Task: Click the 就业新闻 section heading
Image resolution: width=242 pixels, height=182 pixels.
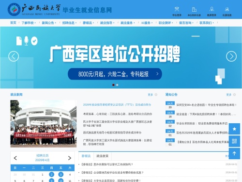Action: coord(16,95)
